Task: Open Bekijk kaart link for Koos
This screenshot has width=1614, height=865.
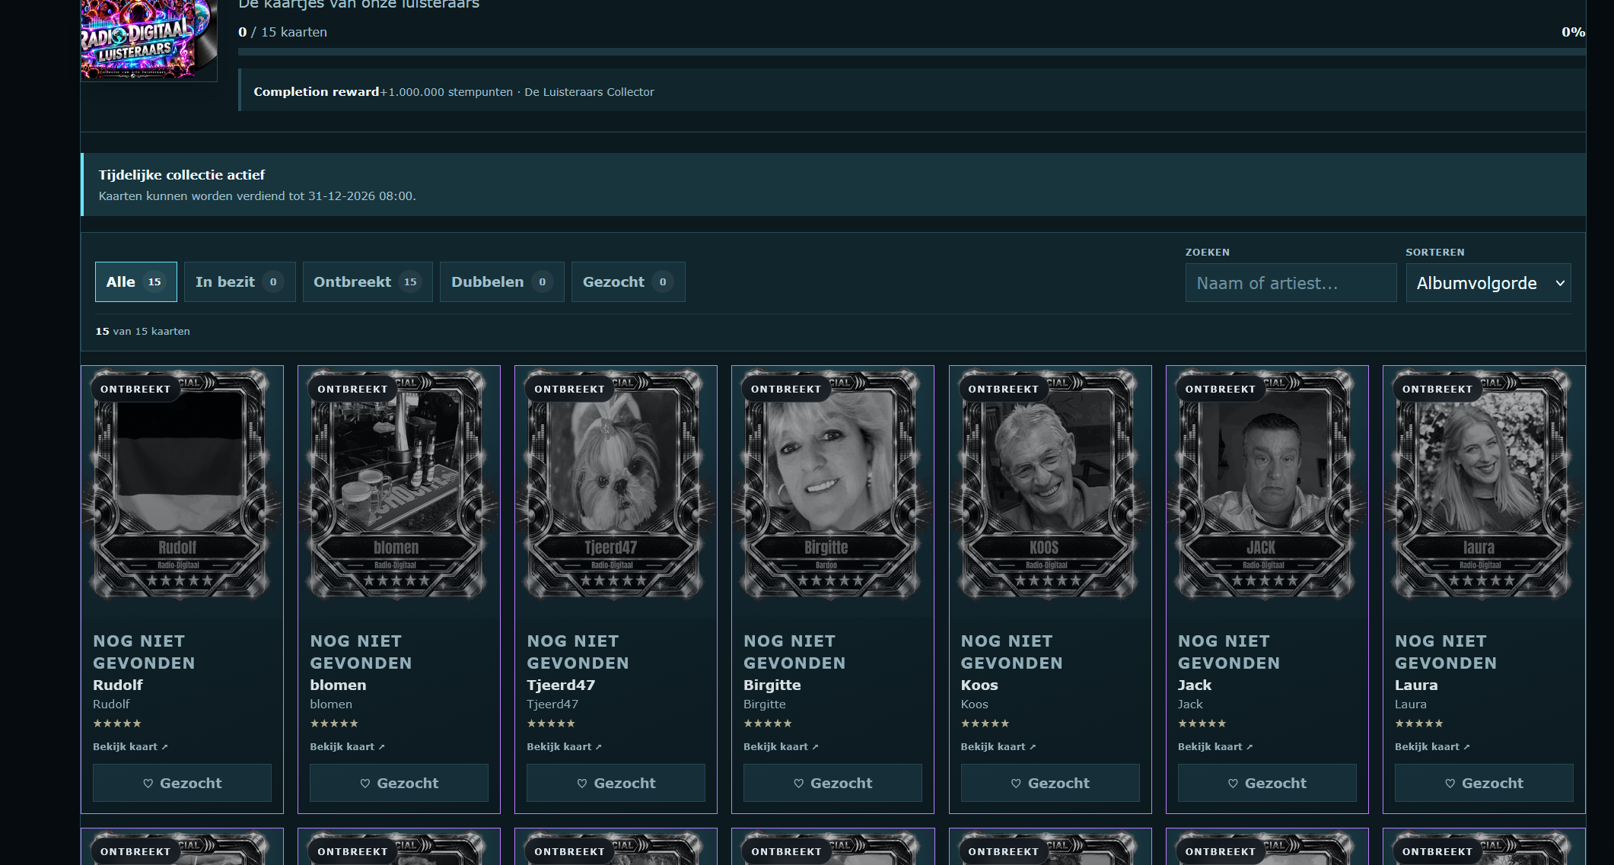Action: [x=998, y=747]
